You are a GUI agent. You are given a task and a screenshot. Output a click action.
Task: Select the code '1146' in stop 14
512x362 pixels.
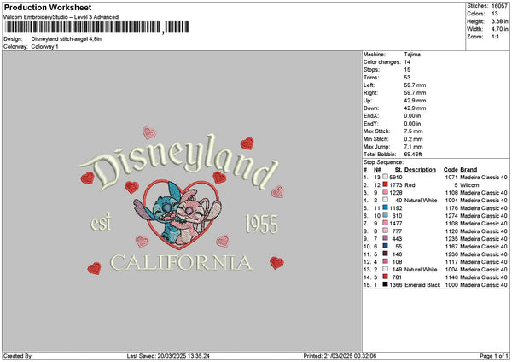tap(451, 277)
